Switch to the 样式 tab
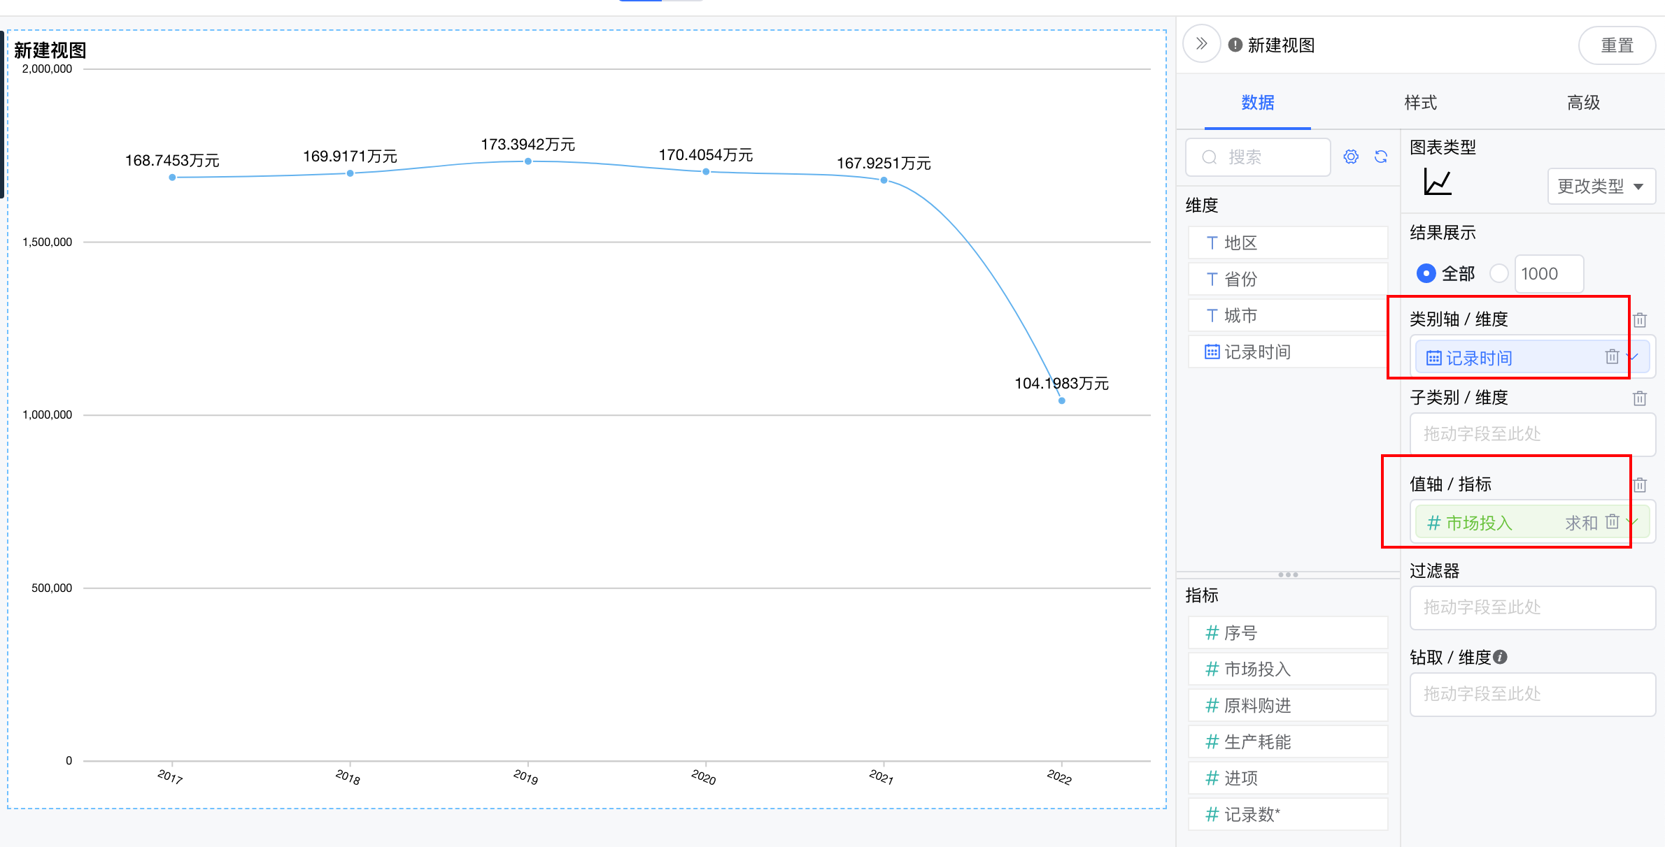 coord(1420,103)
